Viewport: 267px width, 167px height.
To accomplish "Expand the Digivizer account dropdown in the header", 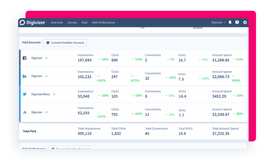I will (x=218, y=23).
